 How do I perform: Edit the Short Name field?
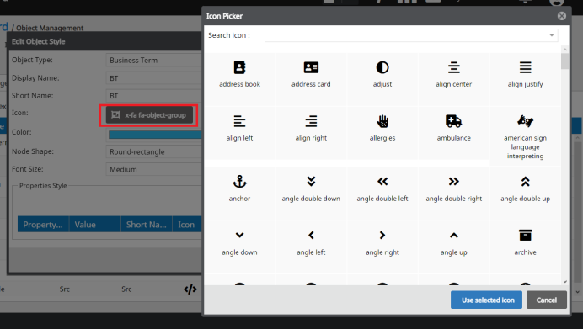[153, 96]
